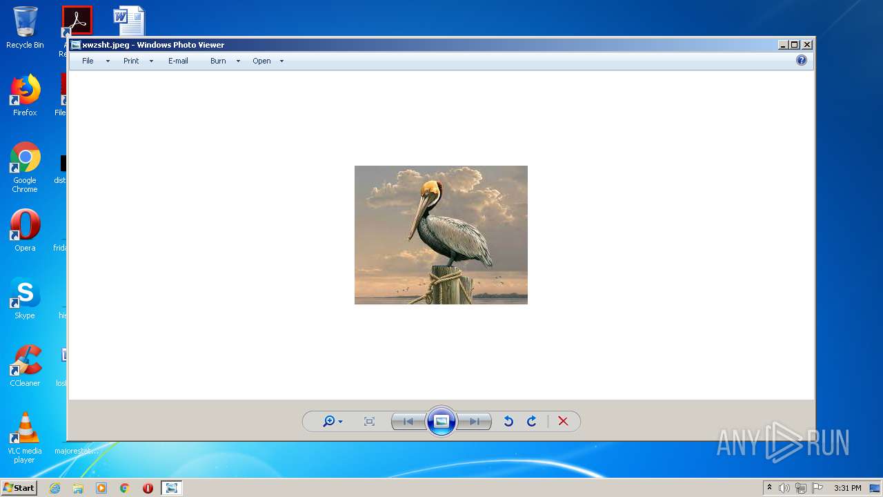Close the Windows Photo Viewer window
This screenshot has height=497, width=883.
tap(807, 45)
